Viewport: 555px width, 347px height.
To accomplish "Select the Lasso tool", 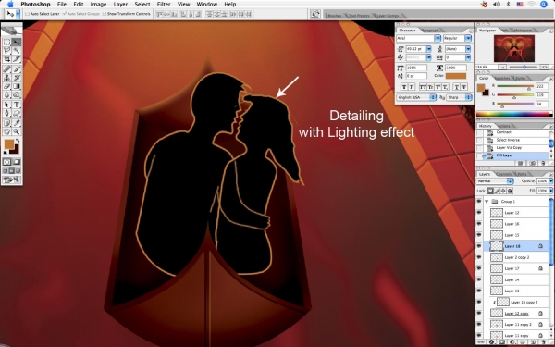I will tap(6, 51).
